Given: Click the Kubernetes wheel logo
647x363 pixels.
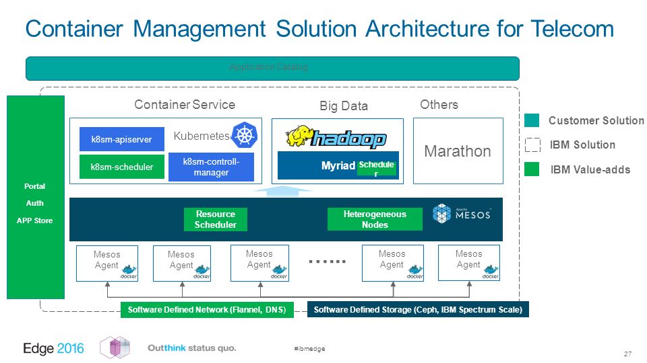Looking at the screenshot, I should coord(245,135).
